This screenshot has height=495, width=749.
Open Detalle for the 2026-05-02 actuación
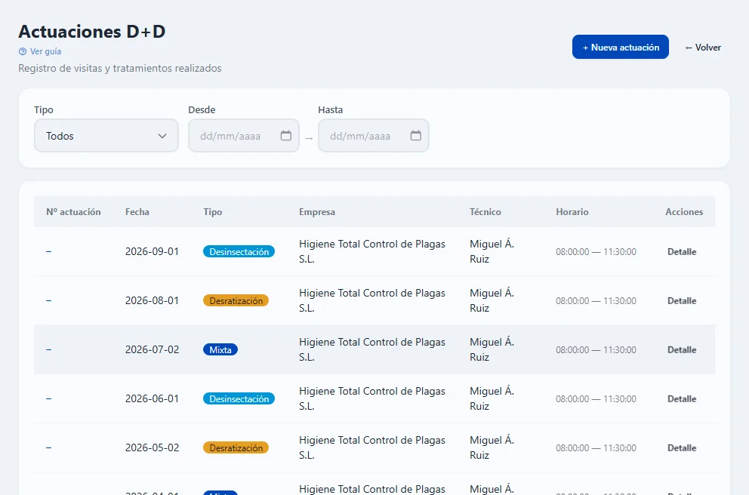point(682,447)
